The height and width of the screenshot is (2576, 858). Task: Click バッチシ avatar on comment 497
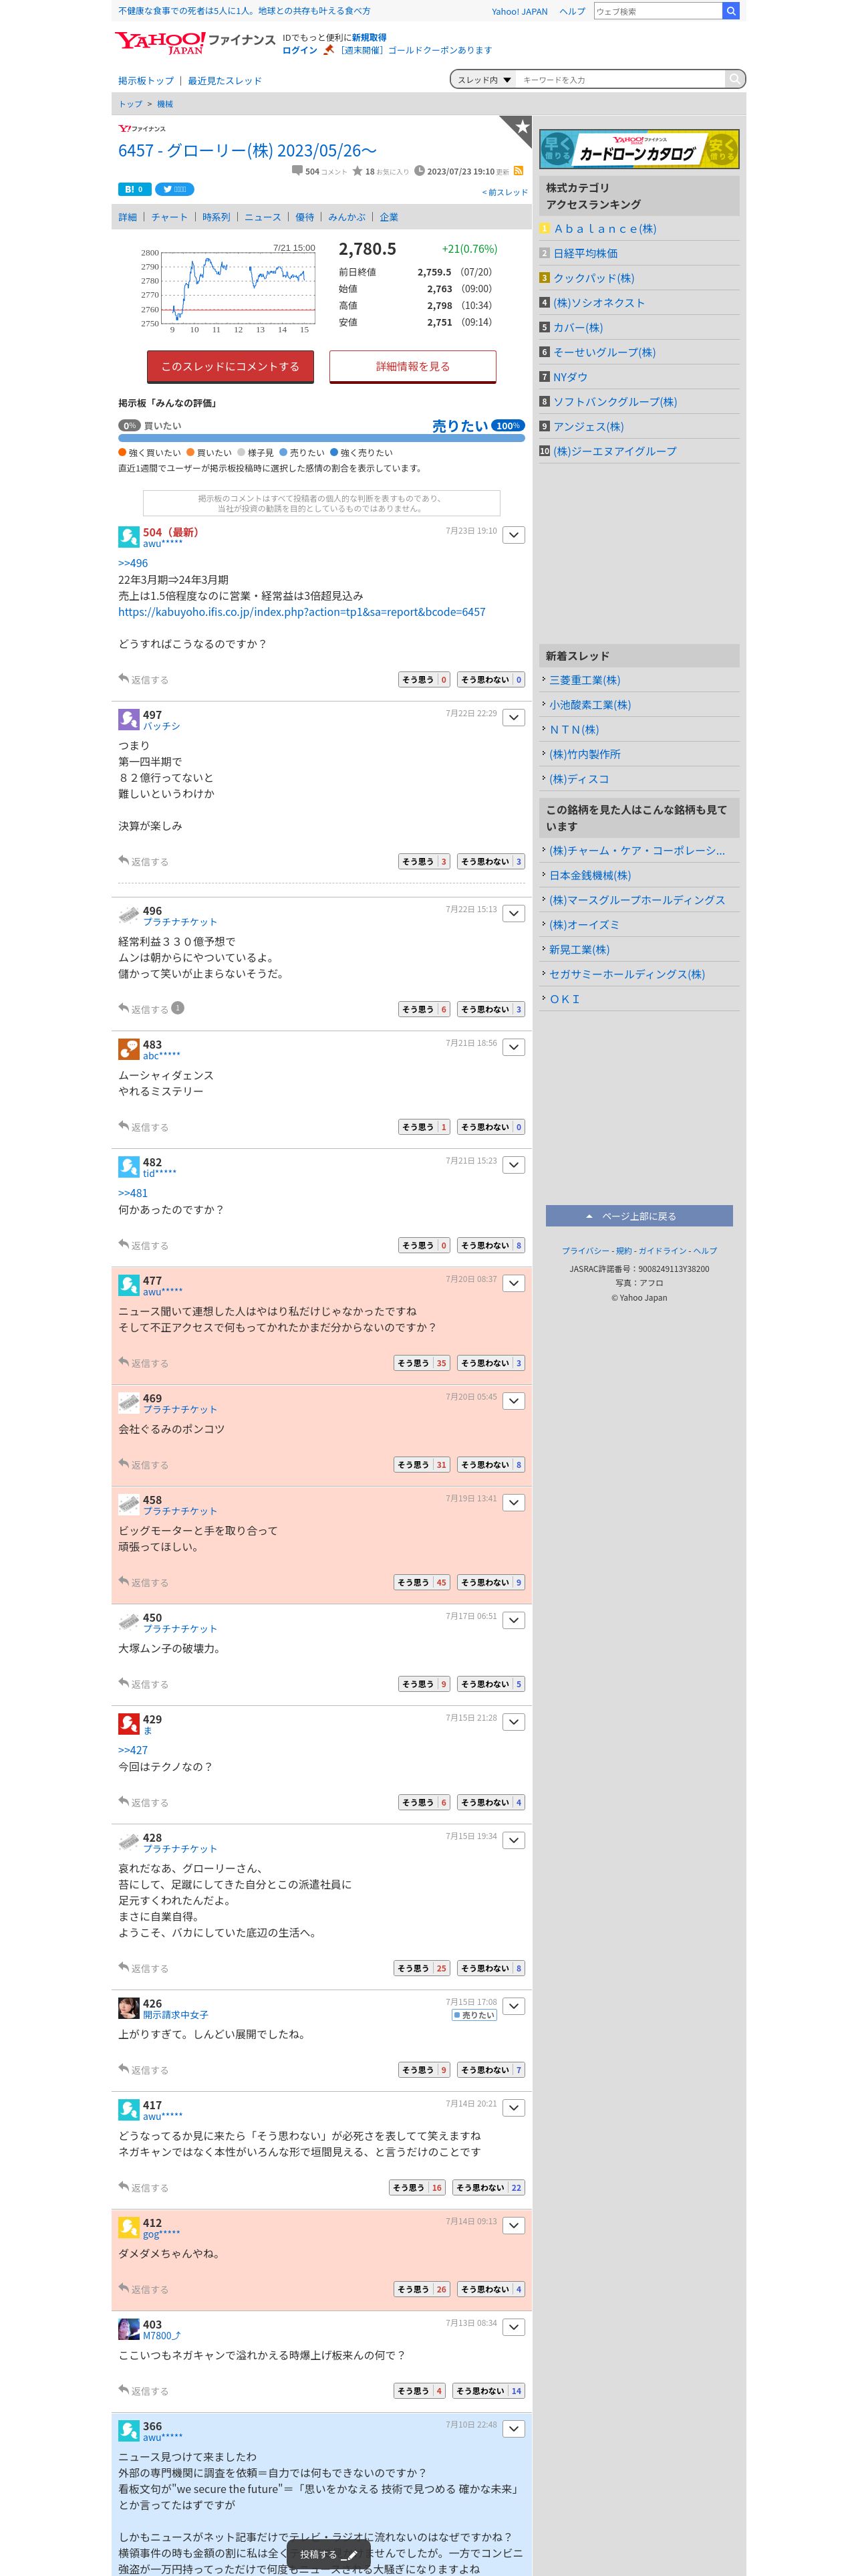click(x=129, y=719)
